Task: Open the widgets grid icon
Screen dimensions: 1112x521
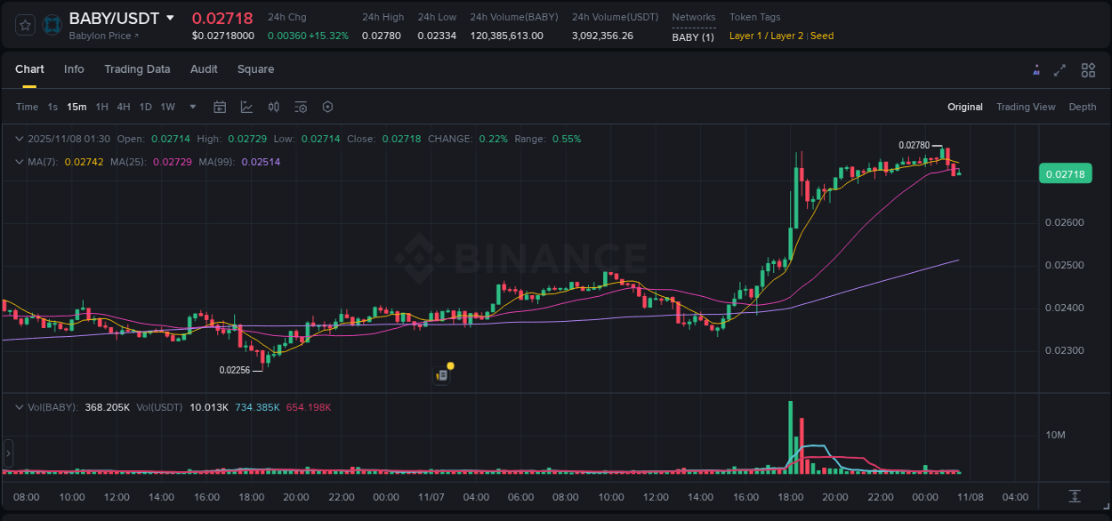Action: click(1088, 69)
